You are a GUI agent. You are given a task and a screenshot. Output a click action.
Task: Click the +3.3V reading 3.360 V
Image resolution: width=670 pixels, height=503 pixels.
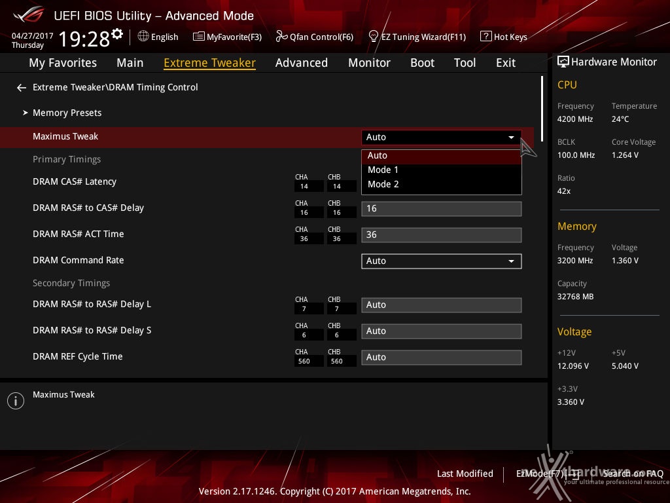click(571, 402)
